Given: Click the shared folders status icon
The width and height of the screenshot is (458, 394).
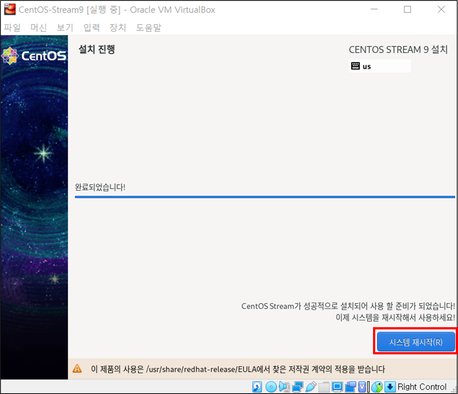Looking at the screenshot, I should (324, 387).
